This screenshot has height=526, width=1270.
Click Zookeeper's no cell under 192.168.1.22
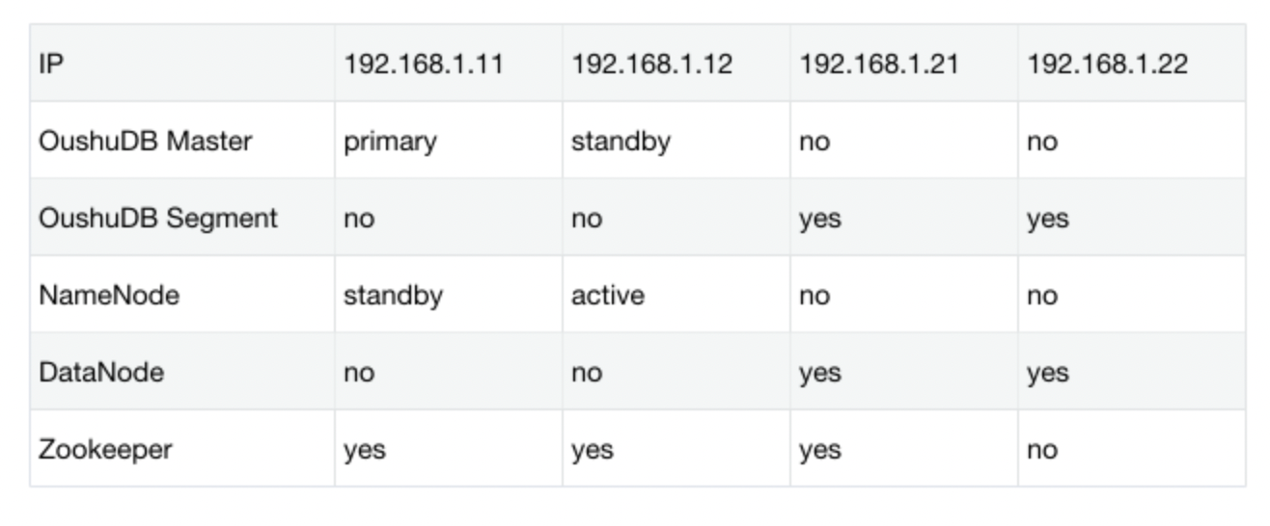(x=1042, y=450)
